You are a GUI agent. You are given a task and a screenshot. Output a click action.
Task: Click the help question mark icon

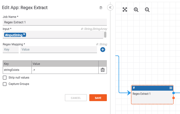click(101, 8)
